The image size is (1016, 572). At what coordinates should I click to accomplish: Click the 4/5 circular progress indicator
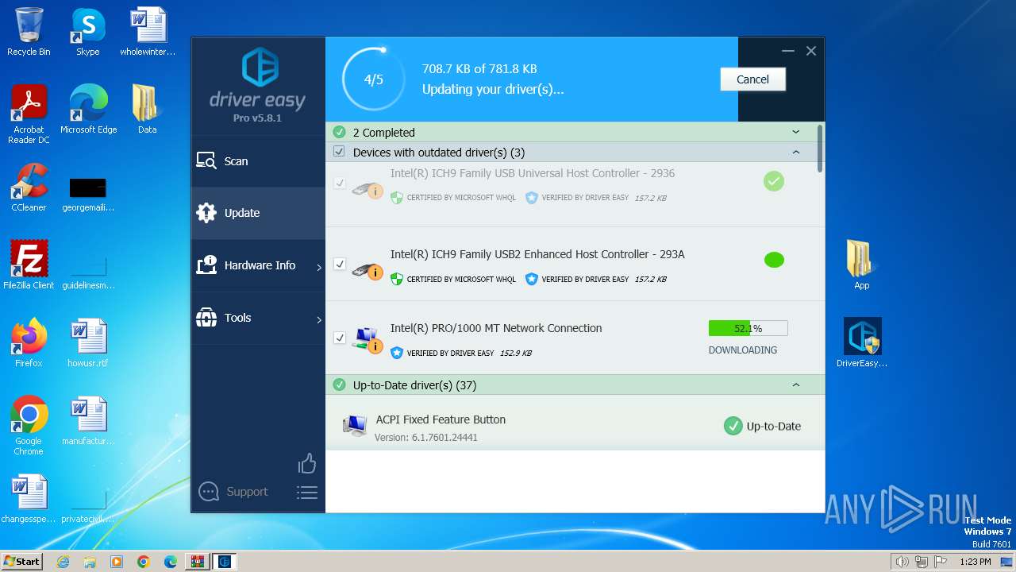(x=373, y=79)
